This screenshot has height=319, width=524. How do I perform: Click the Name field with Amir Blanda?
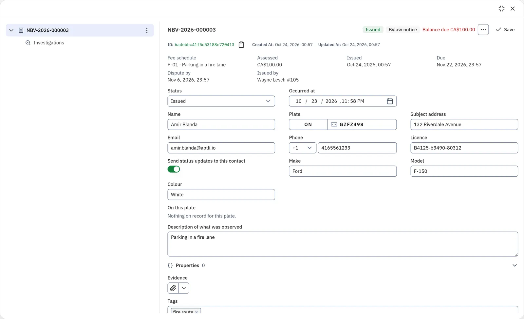(x=221, y=124)
